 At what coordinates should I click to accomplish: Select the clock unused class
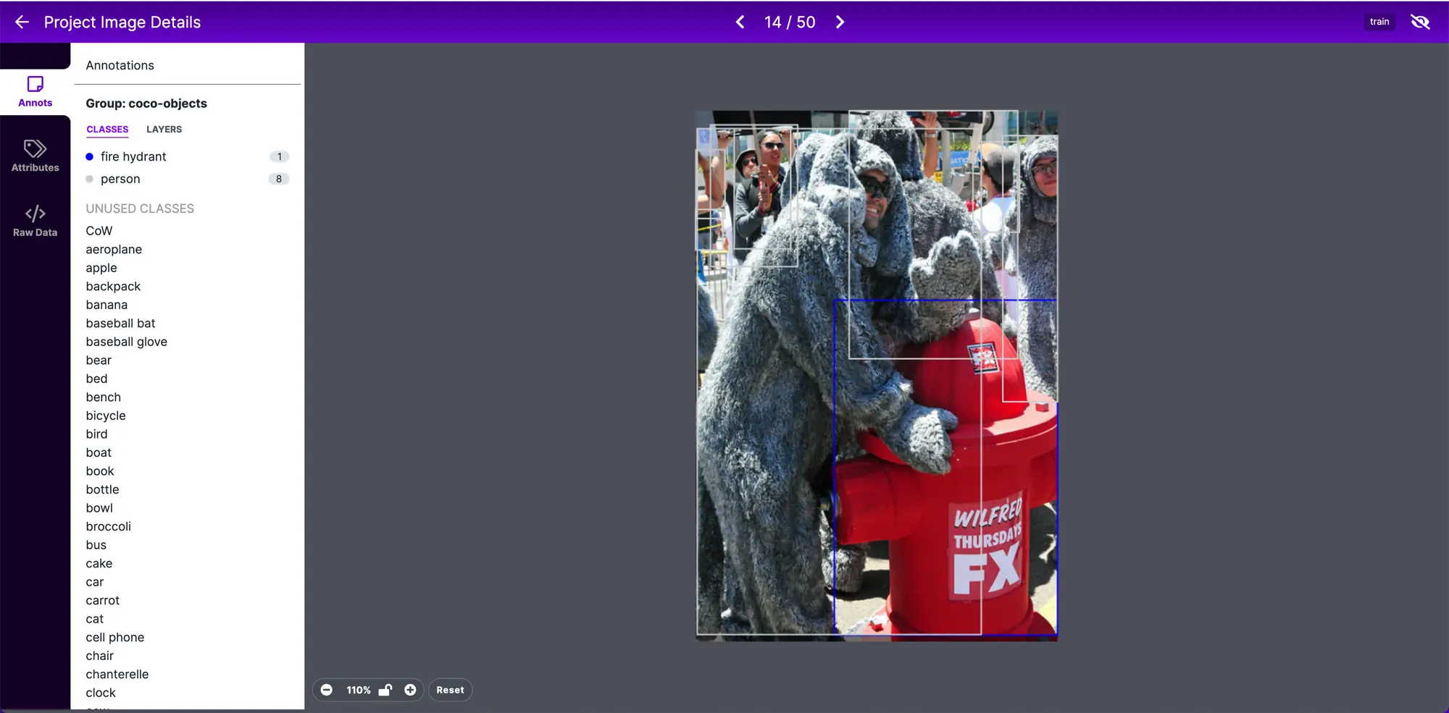[101, 693]
